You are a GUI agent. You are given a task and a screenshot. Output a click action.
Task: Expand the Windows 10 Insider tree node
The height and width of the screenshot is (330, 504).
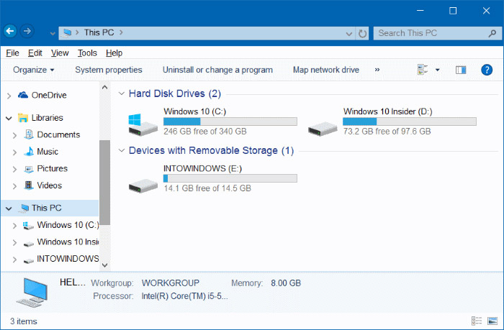[x=14, y=243]
